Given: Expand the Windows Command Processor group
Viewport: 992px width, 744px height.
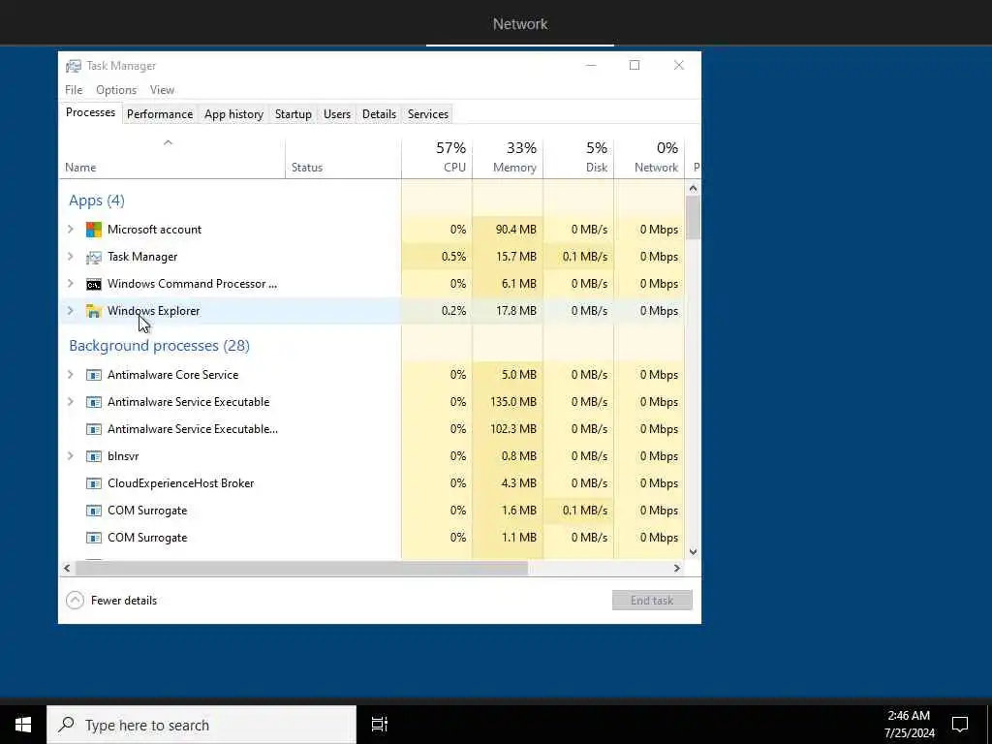Looking at the screenshot, I should coord(70,284).
